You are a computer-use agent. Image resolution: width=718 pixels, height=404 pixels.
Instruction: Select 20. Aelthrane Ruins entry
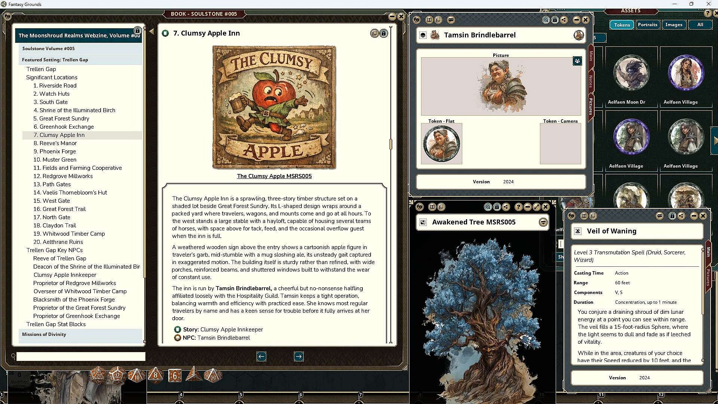58,242
